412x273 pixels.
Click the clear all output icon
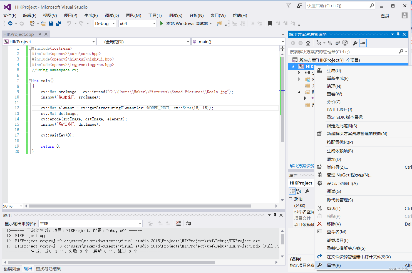[178, 223]
